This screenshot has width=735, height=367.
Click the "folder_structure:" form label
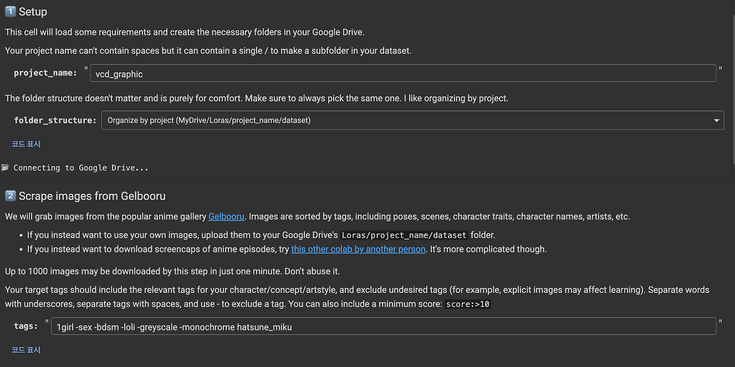[55, 120]
